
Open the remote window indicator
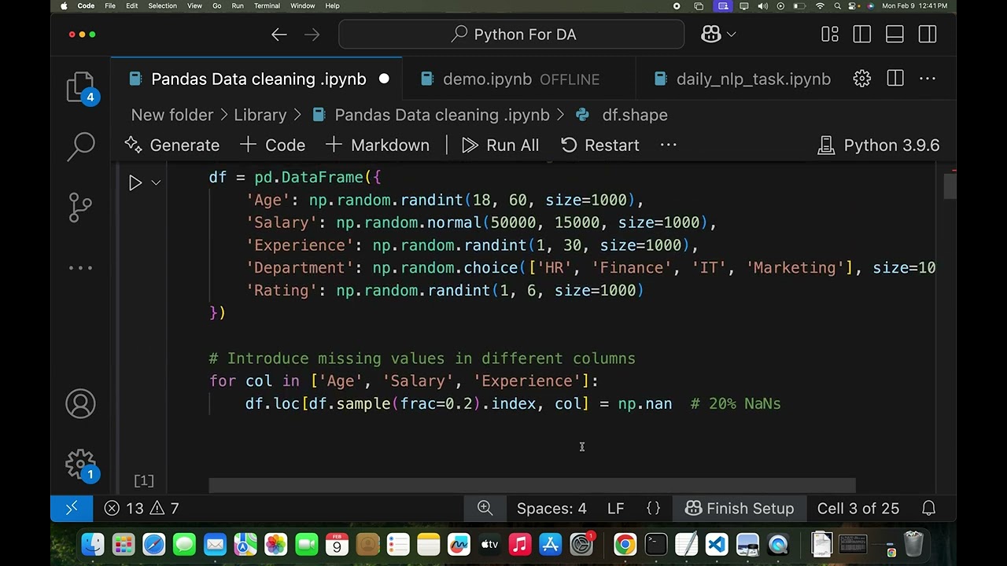click(x=72, y=509)
